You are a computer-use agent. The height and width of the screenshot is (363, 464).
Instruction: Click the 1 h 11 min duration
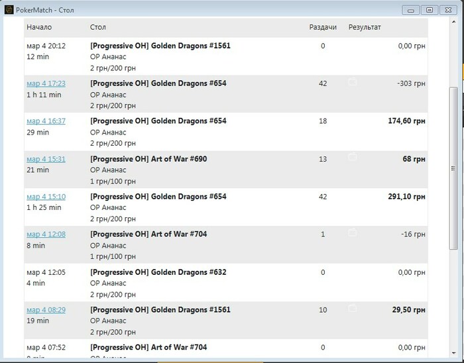44,95
